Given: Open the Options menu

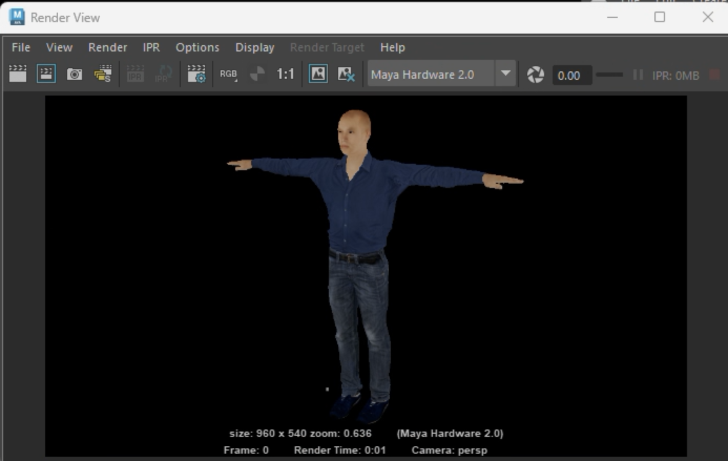Looking at the screenshot, I should [x=197, y=47].
